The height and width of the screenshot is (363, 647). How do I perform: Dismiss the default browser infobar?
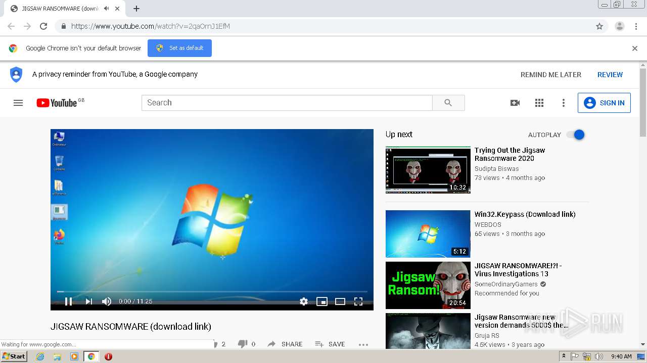(x=635, y=48)
